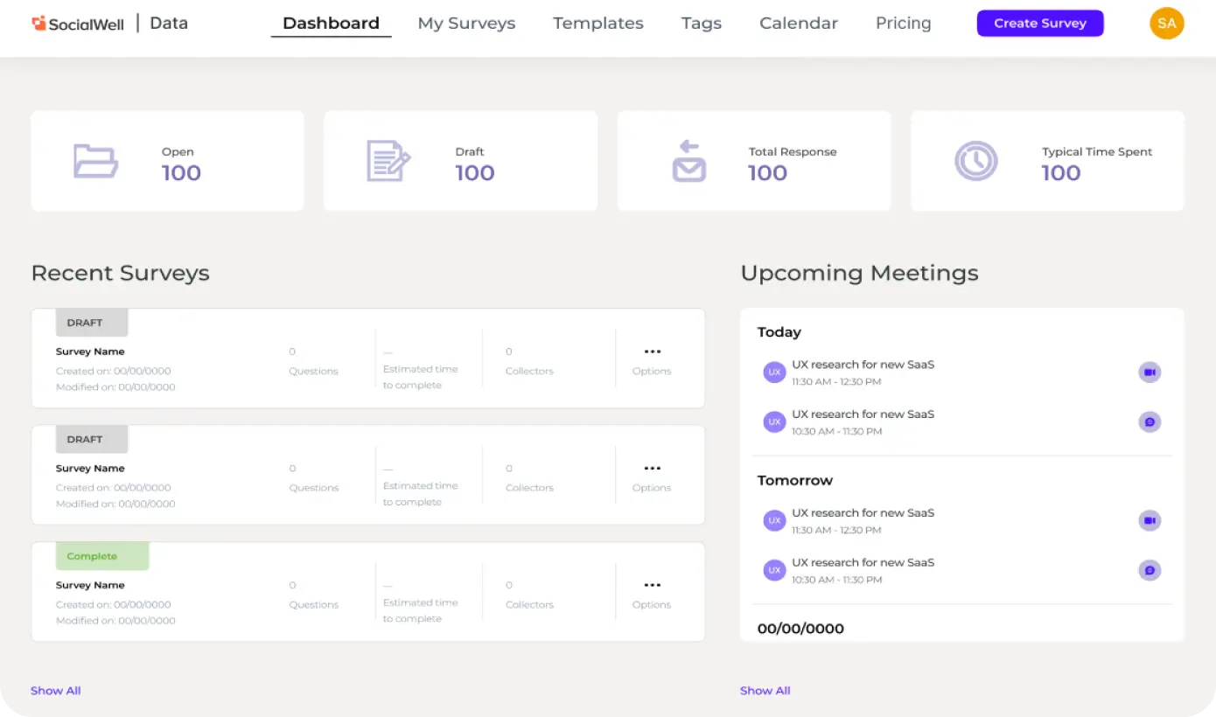Select the Typical Time Spent card
The width and height of the screenshot is (1216, 717).
1047,161
